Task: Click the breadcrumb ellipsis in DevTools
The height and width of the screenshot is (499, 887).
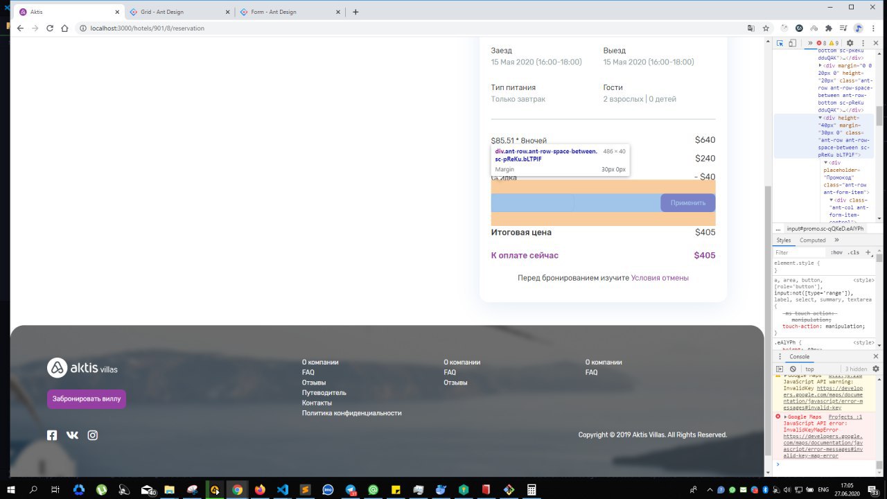Action: (778, 229)
